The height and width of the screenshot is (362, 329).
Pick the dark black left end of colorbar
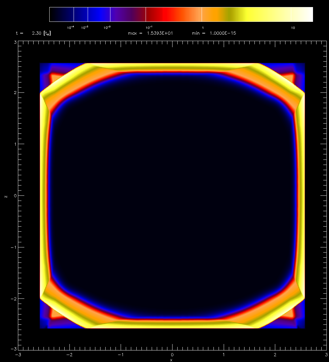pyautogui.click(x=56, y=14)
